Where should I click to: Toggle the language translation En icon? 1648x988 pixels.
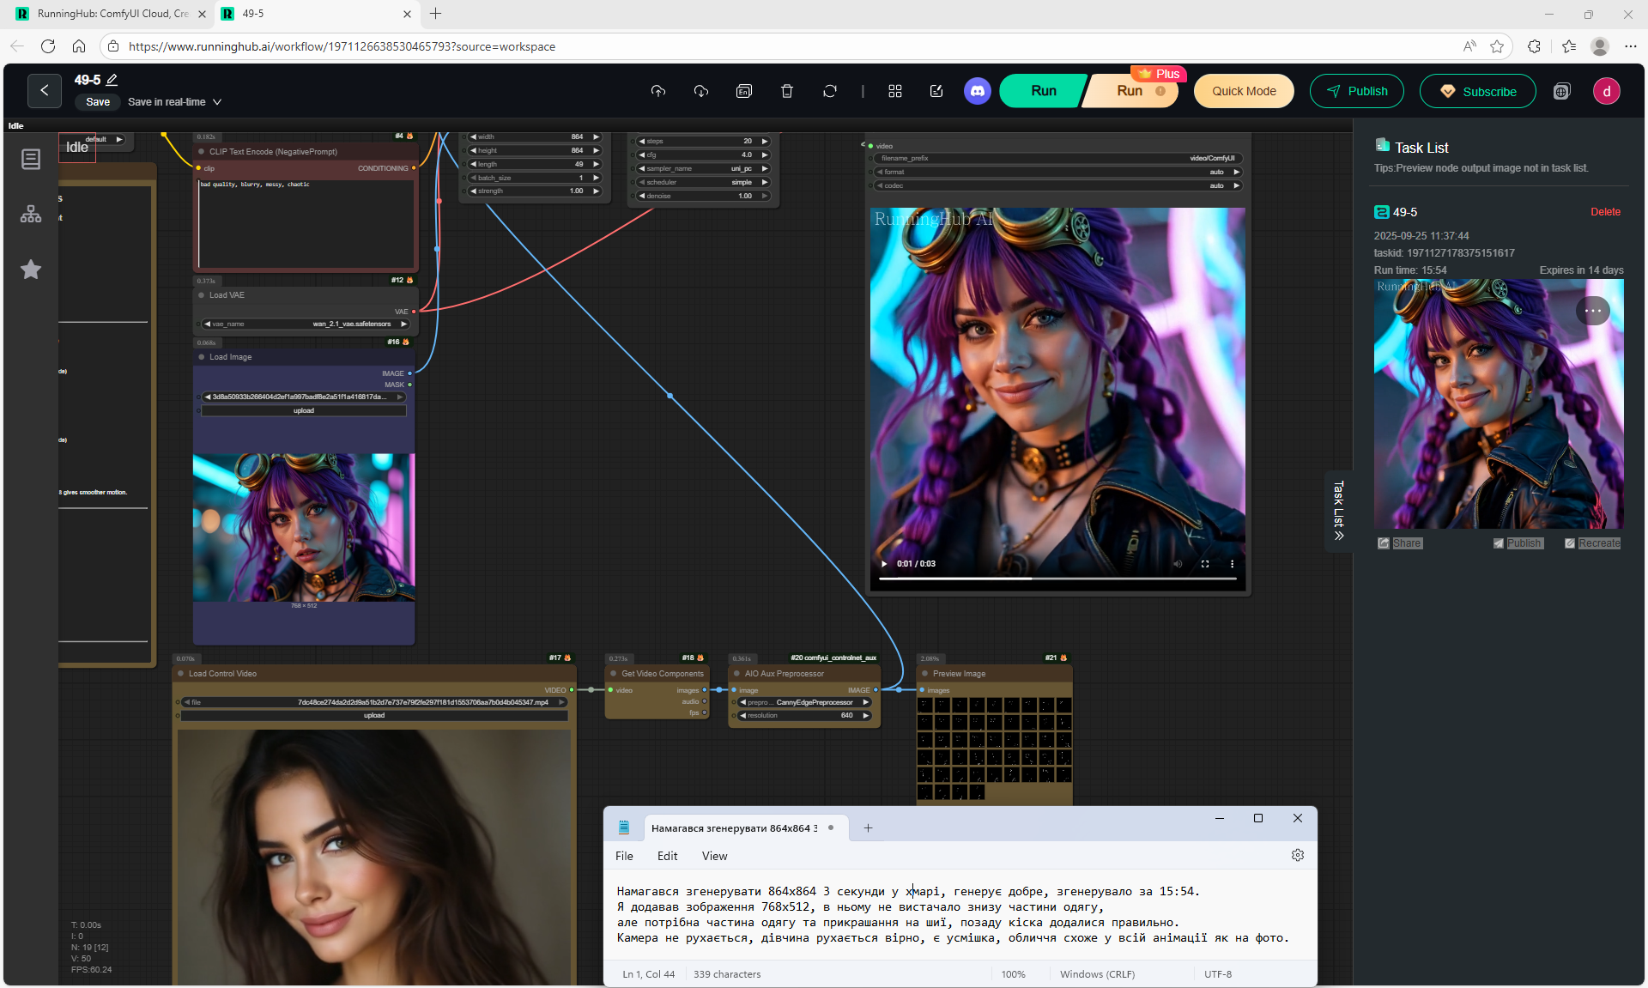click(x=744, y=91)
